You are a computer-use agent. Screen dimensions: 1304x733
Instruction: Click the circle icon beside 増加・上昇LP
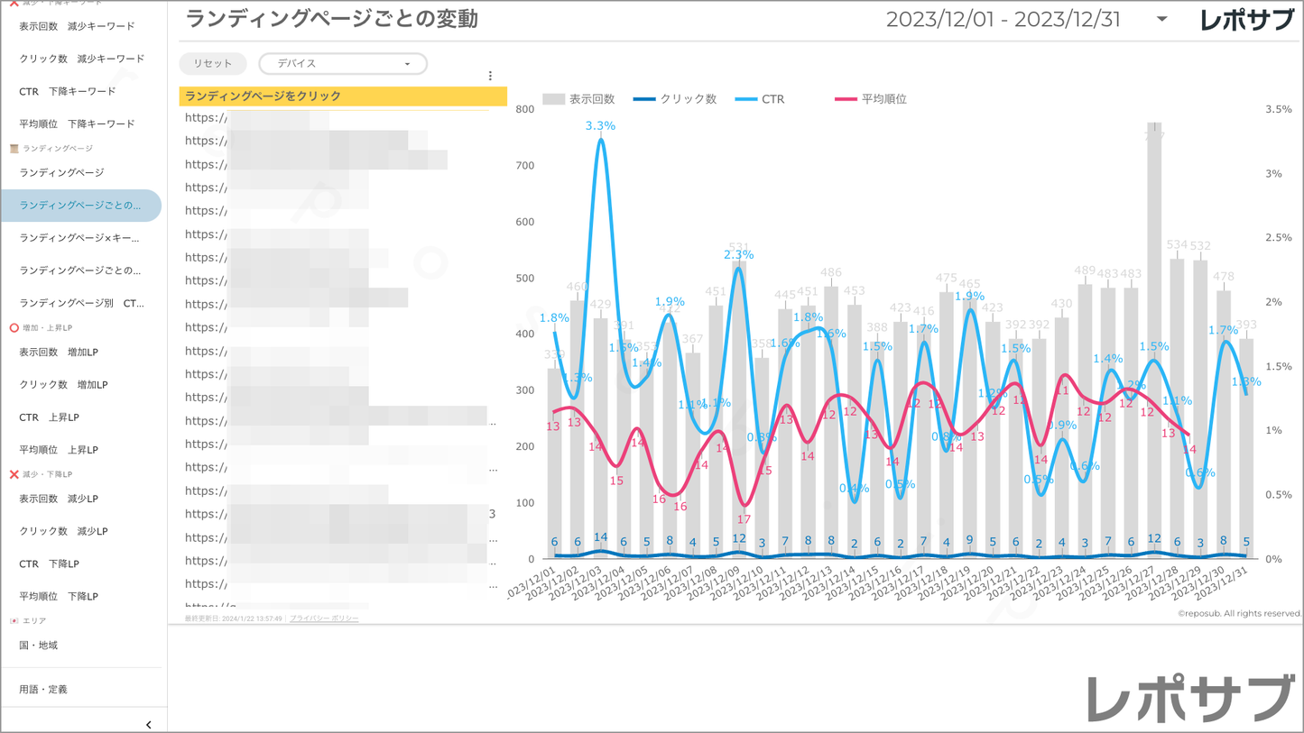[x=14, y=328]
